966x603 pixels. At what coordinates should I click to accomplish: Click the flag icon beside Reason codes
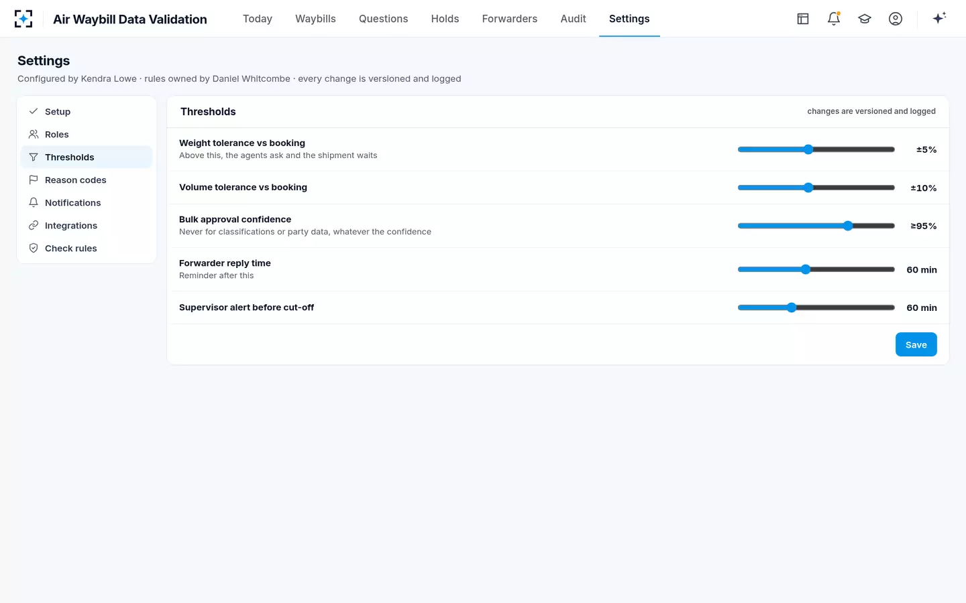coord(34,180)
